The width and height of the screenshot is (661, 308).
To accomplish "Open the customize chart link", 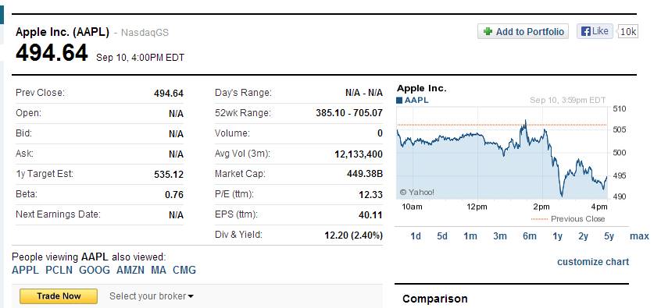I will tap(593, 262).
